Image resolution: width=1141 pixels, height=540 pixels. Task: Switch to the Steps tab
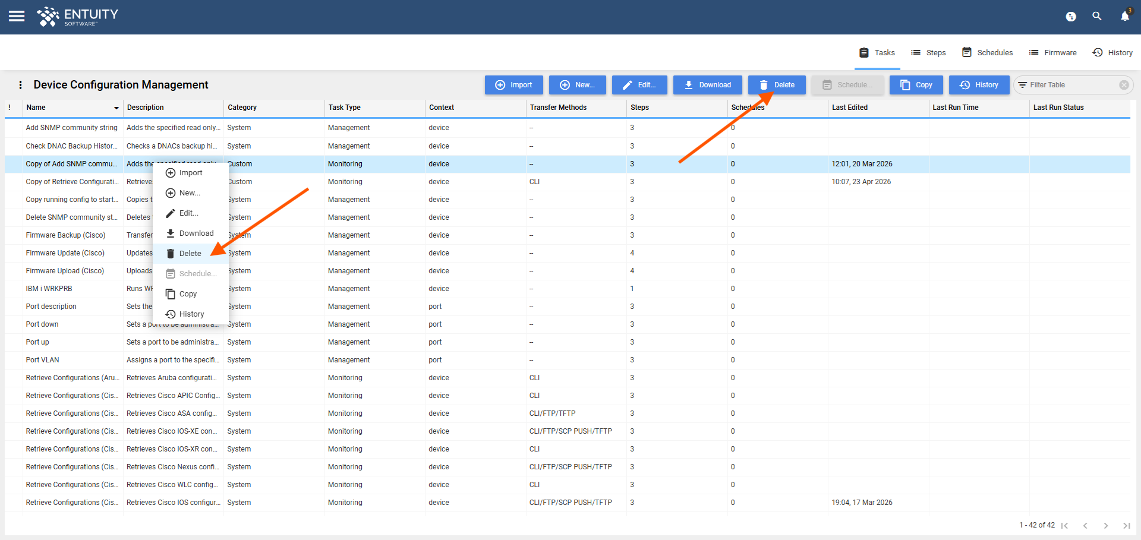click(x=928, y=52)
